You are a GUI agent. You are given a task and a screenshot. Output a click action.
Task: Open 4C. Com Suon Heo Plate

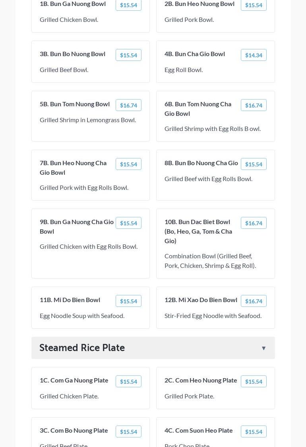click(199, 430)
